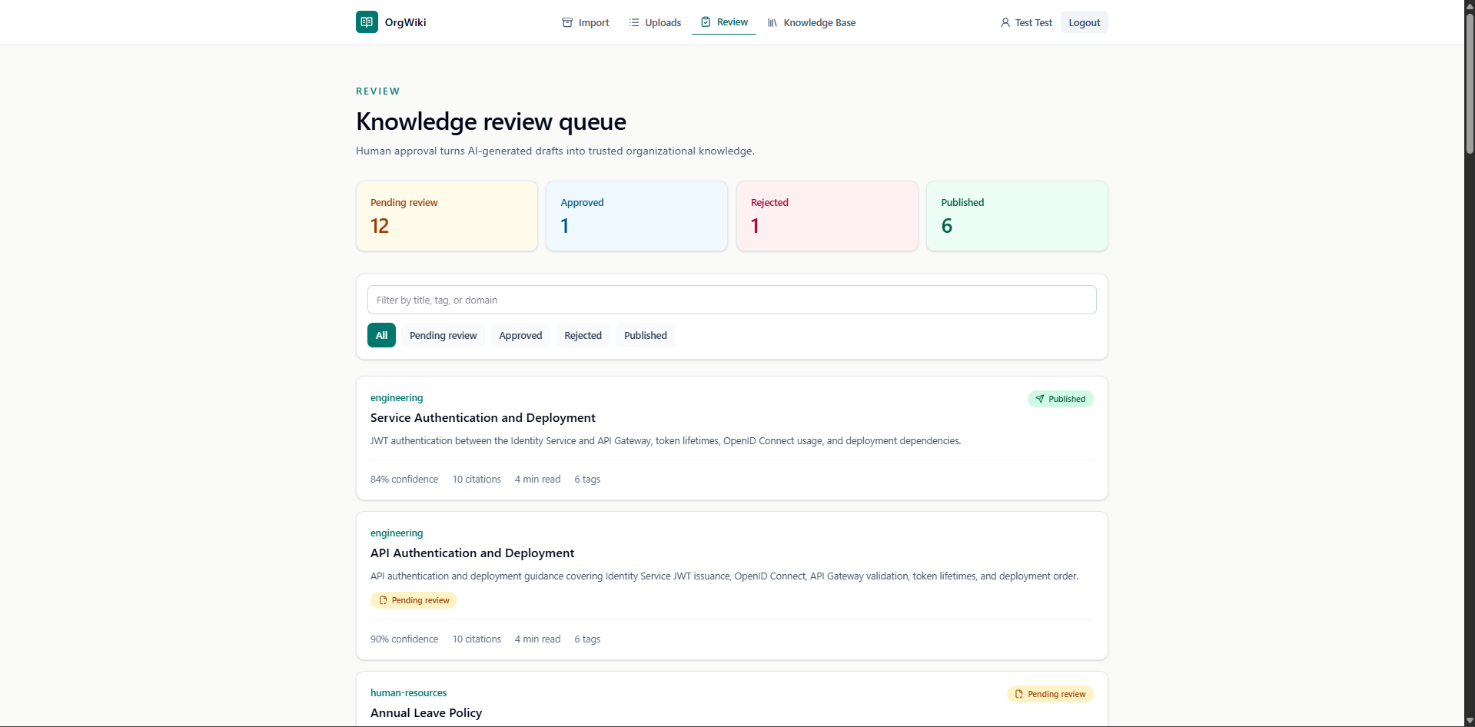Click the scrollbar down arrow
Viewport: 1475px width, 727px height.
pyautogui.click(x=1470, y=720)
